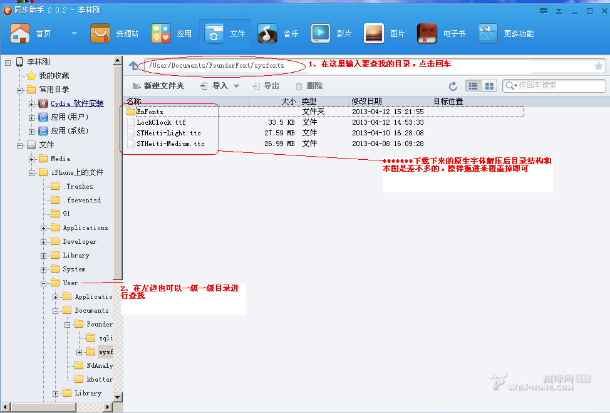Select the LockClock.ttf file

[x=161, y=122]
